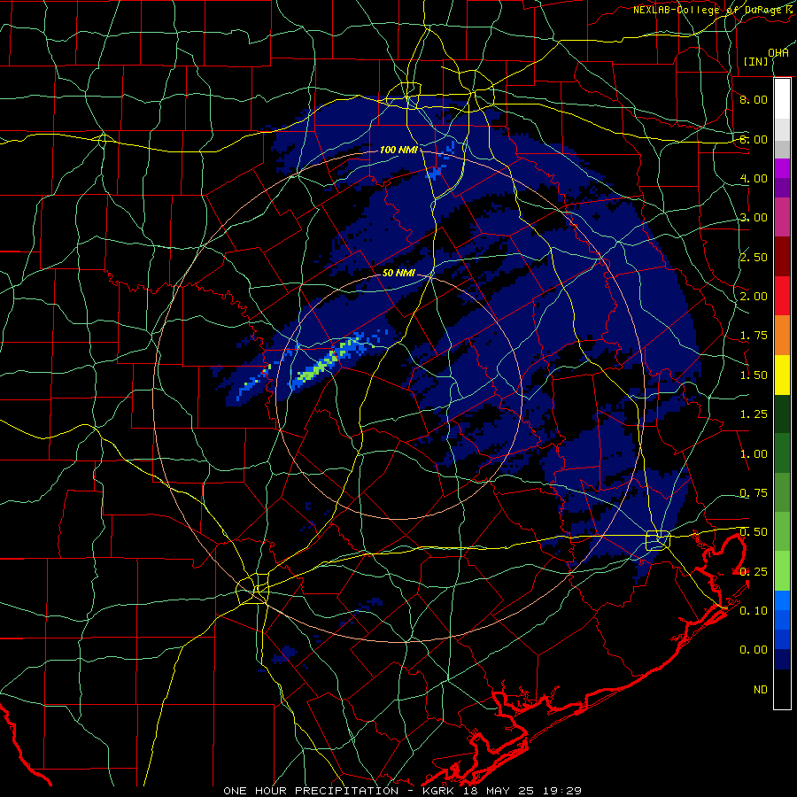Click the 0.50 legend value
This screenshot has width=797, height=797.
[754, 532]
